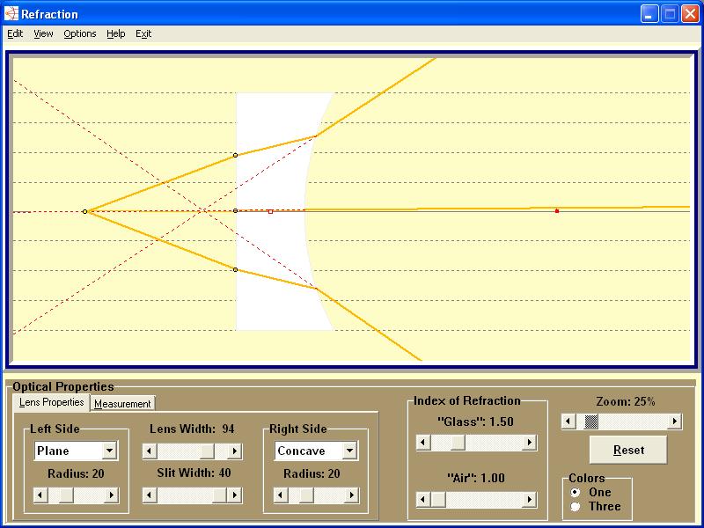Image resolution: width=704 pixels, height=528 pixels.
Task: Open the Options menu
Action: 80,33
